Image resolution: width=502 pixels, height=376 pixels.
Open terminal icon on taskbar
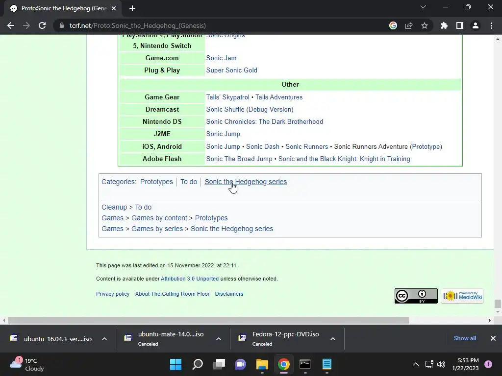(305, 364)
